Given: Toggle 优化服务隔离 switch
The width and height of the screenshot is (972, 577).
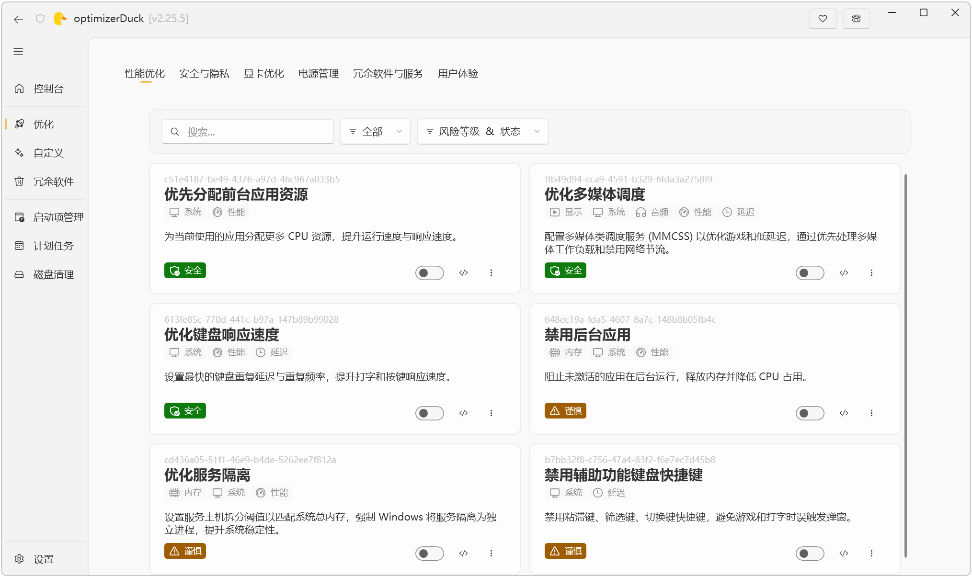Looking at the screenshot, I should (x=429, y=554).
